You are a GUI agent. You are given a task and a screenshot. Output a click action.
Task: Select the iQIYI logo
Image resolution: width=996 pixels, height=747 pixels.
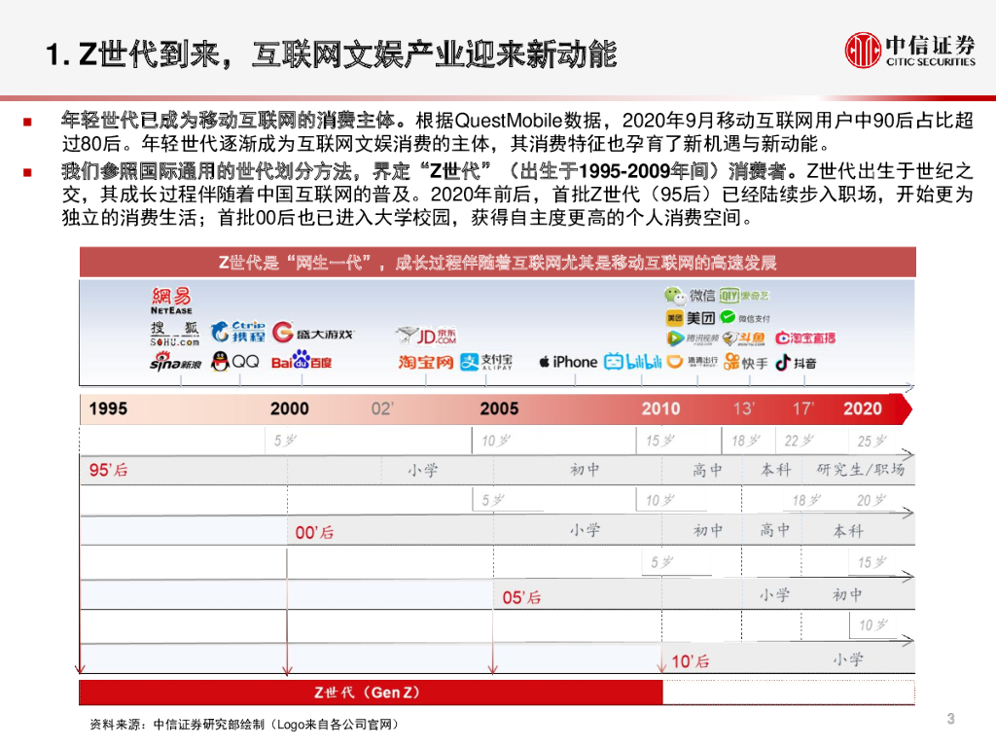(x=744, y=296)
